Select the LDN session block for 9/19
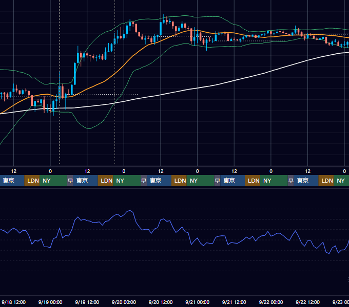The image size is (349, 307). pyautogui.click(x=106, y=181)
